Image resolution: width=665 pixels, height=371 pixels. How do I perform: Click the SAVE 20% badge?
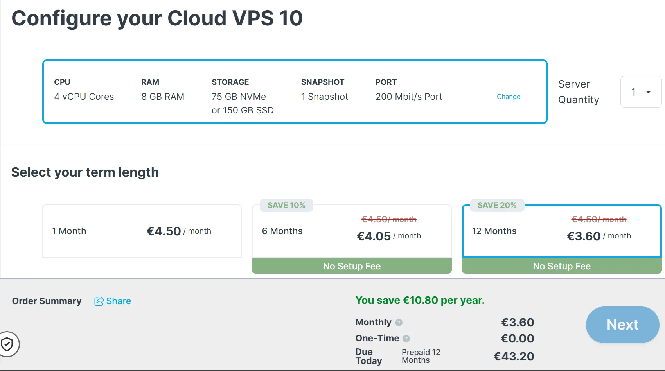[497, 205]
